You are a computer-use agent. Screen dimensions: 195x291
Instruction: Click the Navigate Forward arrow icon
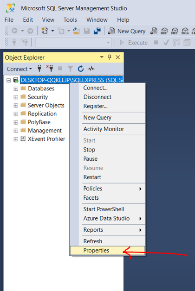pos(30,31)
